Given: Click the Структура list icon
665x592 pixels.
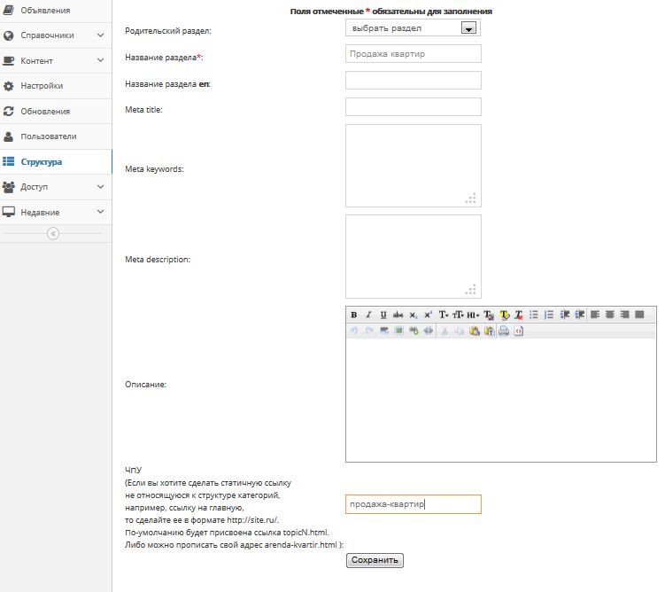Looking at the screenshot, I should tap(9, 161).
